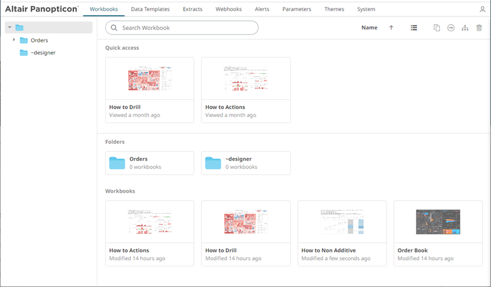This screenshot has height=287, width=491.
Task: Click the move workbook arrow icon
Action: pos(450,28)
